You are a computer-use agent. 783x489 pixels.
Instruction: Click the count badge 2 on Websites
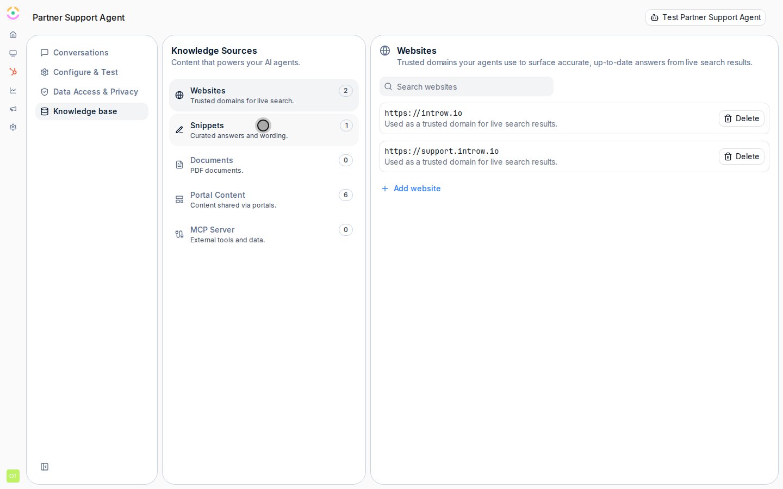coord(346,91)
